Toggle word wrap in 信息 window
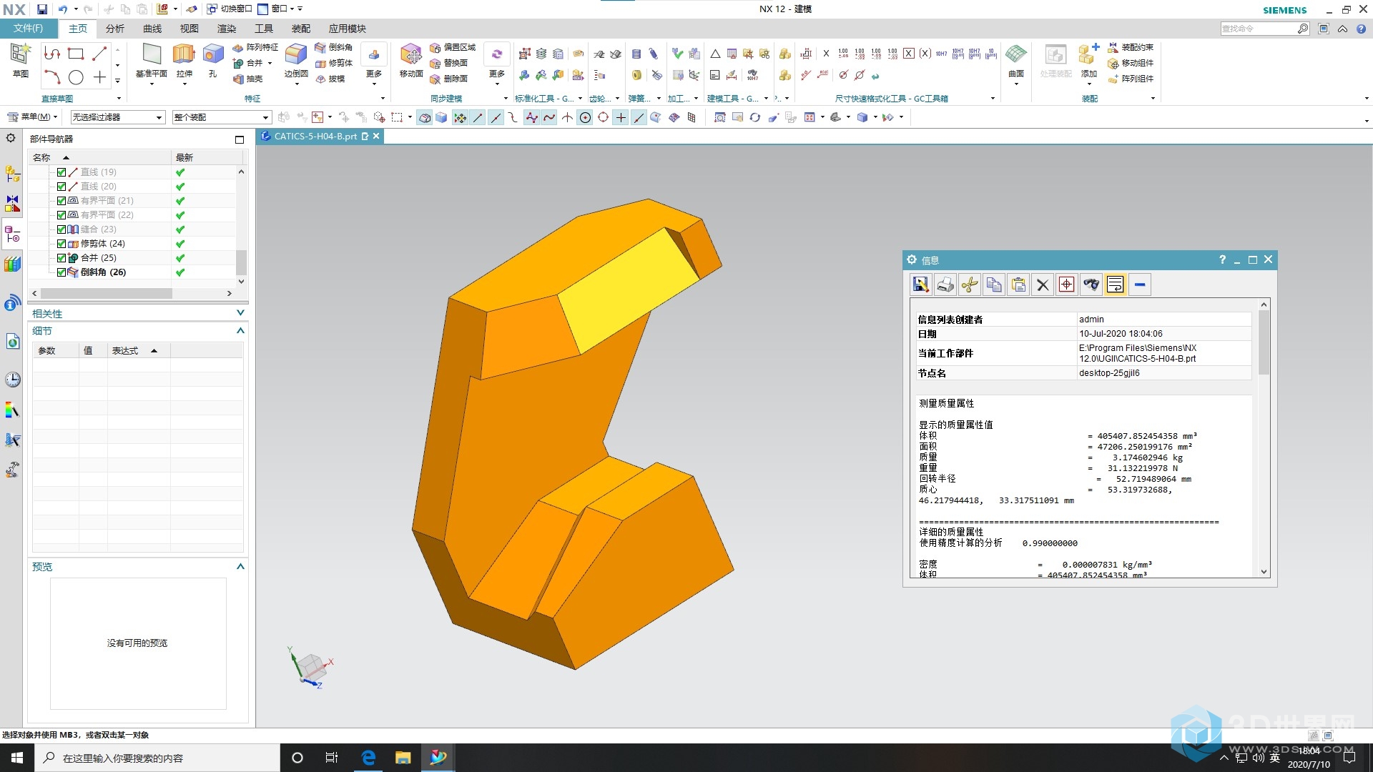This screenshot has width=1373, height=772. pos(1115,284)
